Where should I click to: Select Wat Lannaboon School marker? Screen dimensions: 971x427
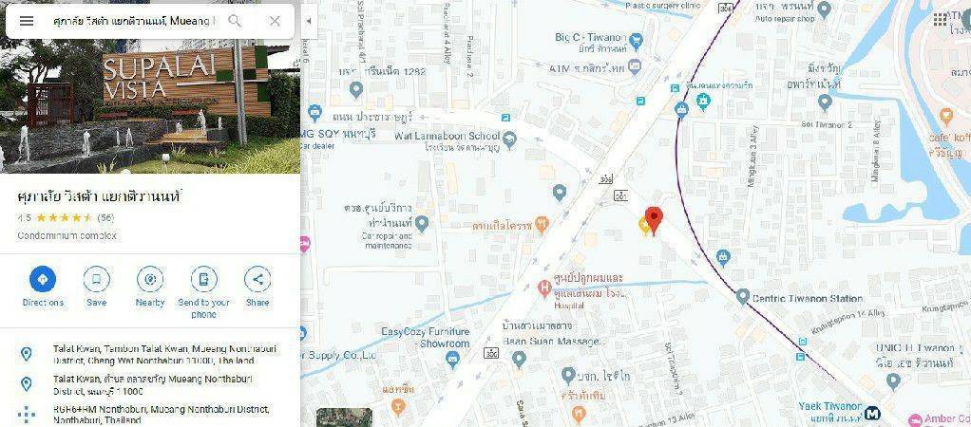tap(509, 139)
